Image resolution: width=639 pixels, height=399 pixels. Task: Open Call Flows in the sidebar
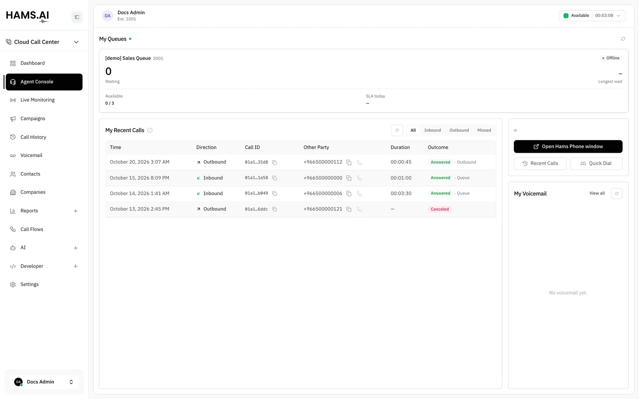44,229
